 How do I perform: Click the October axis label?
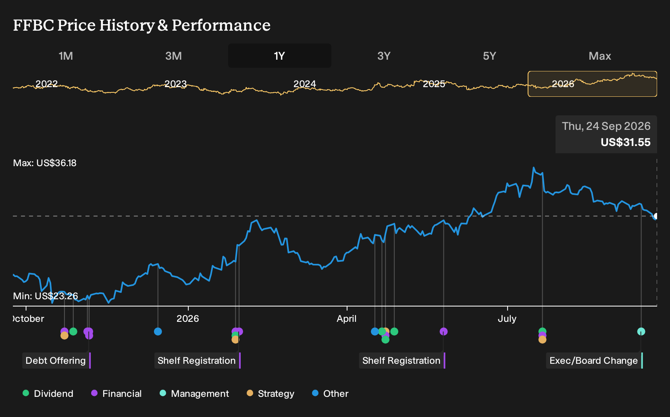click(28, 319)
